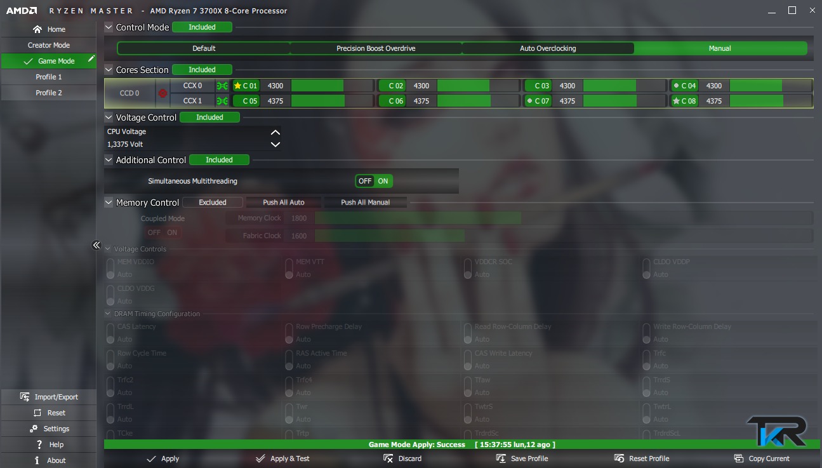Click core C 02 frequency value 4300
Image resolution: width=822 pixels, height=468 pixels.
421,86
